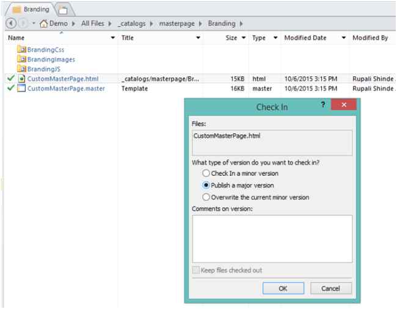This screenshot has width=397, height=309.
Task: Select the Branding tab
Action: 31,10
